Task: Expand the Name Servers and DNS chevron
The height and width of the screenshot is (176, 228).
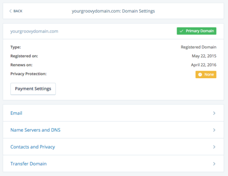Action: 214,130
